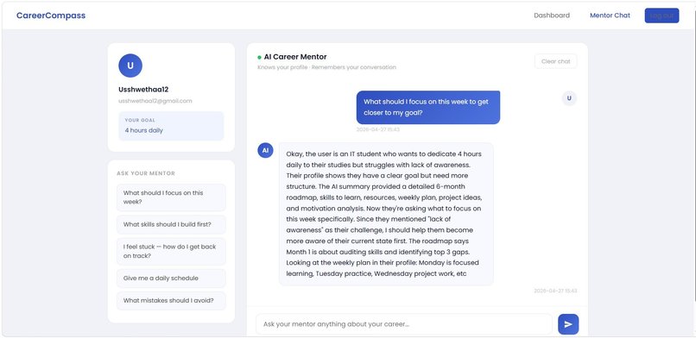Image resolution: width=696 pixels, height=338 pixels.
Task: Click the timestamp under the user message
Action: click(x=378, y=130)
